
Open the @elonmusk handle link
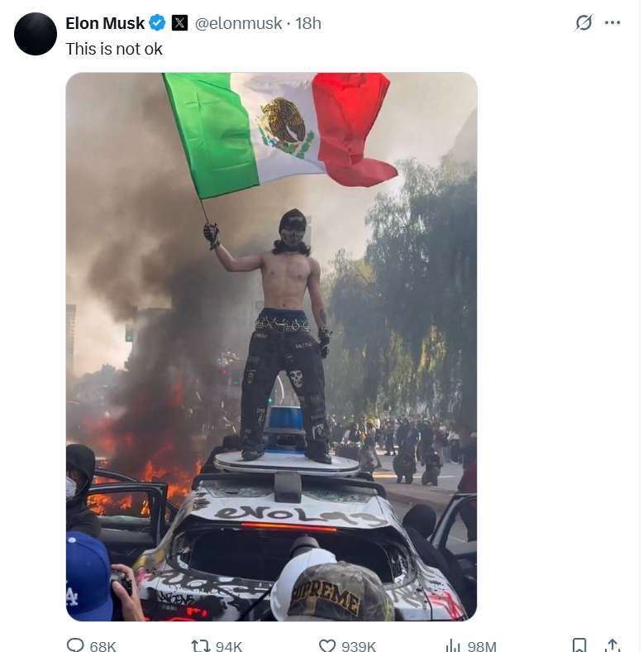[238, 23]
